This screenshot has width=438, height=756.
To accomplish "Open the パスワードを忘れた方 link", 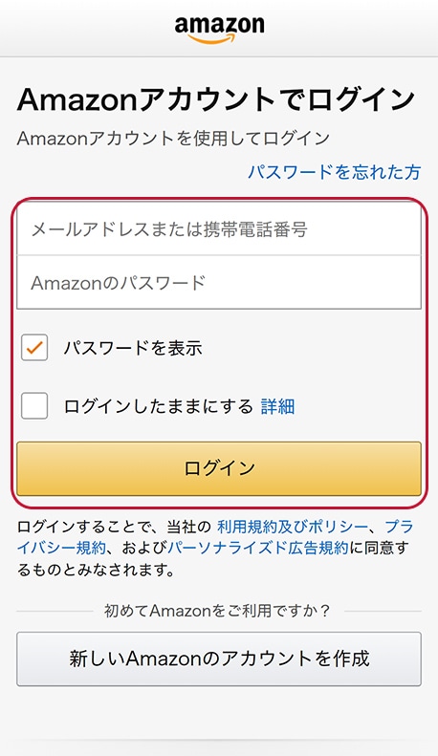I will [335, 172].
